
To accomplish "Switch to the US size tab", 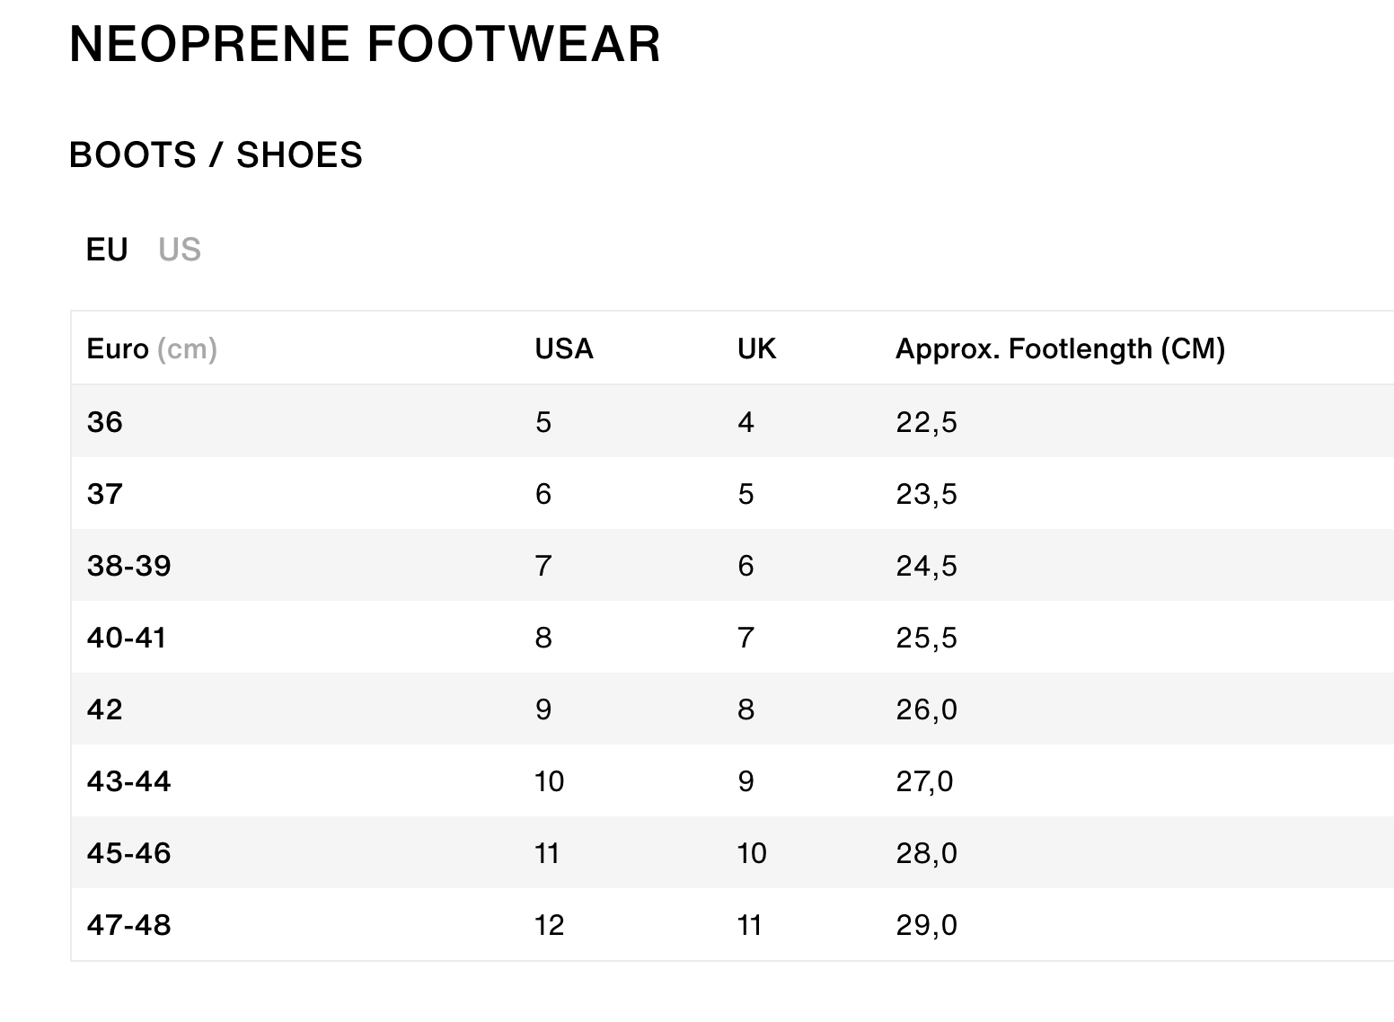I will [180, 250].
